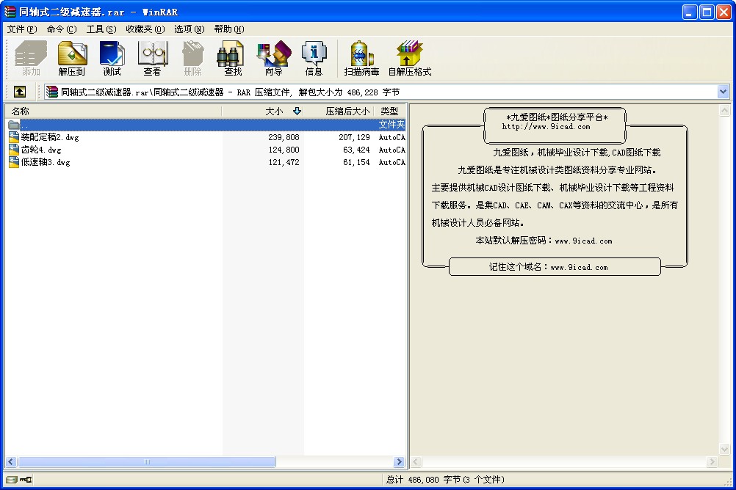Open the 工具 (Tools) menu

pos(101,29)
